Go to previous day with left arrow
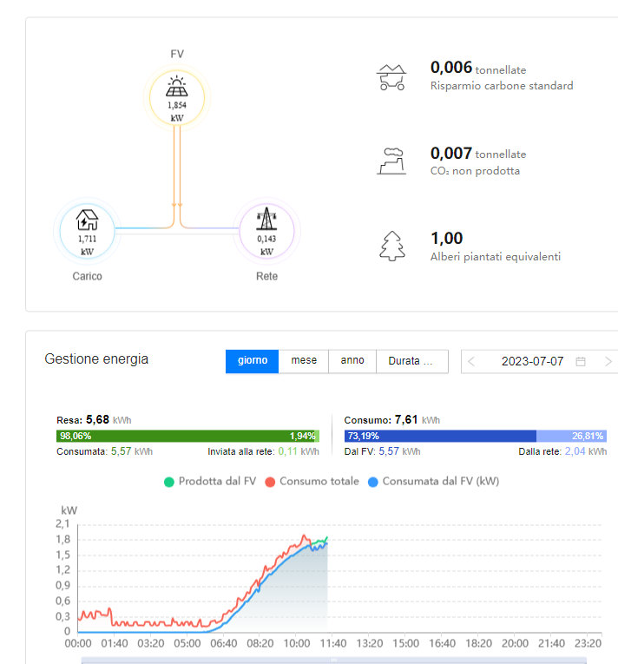Screen dimensions: 618x664 (471, 361)
